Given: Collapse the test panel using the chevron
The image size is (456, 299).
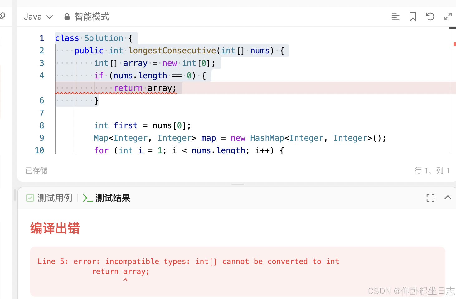Looking at the screenshot, I should coord(448,198).
